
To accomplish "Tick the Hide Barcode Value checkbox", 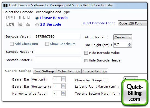I will click(86, 53).
